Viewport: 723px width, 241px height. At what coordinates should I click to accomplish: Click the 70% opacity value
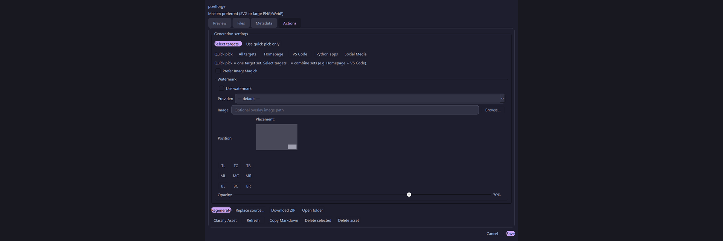(497, 195)
